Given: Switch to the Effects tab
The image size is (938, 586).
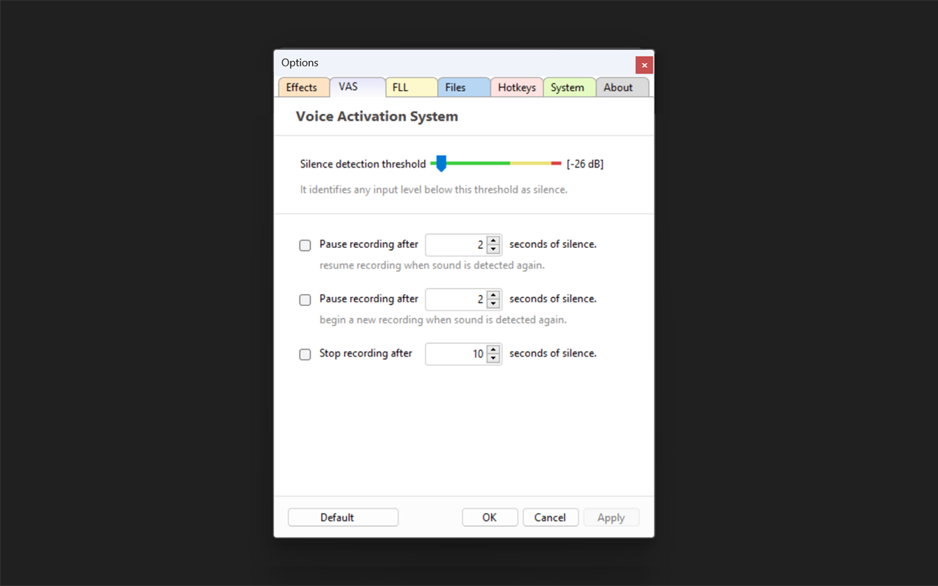Looking at the screenshot, I should click(x=303, y=87).
